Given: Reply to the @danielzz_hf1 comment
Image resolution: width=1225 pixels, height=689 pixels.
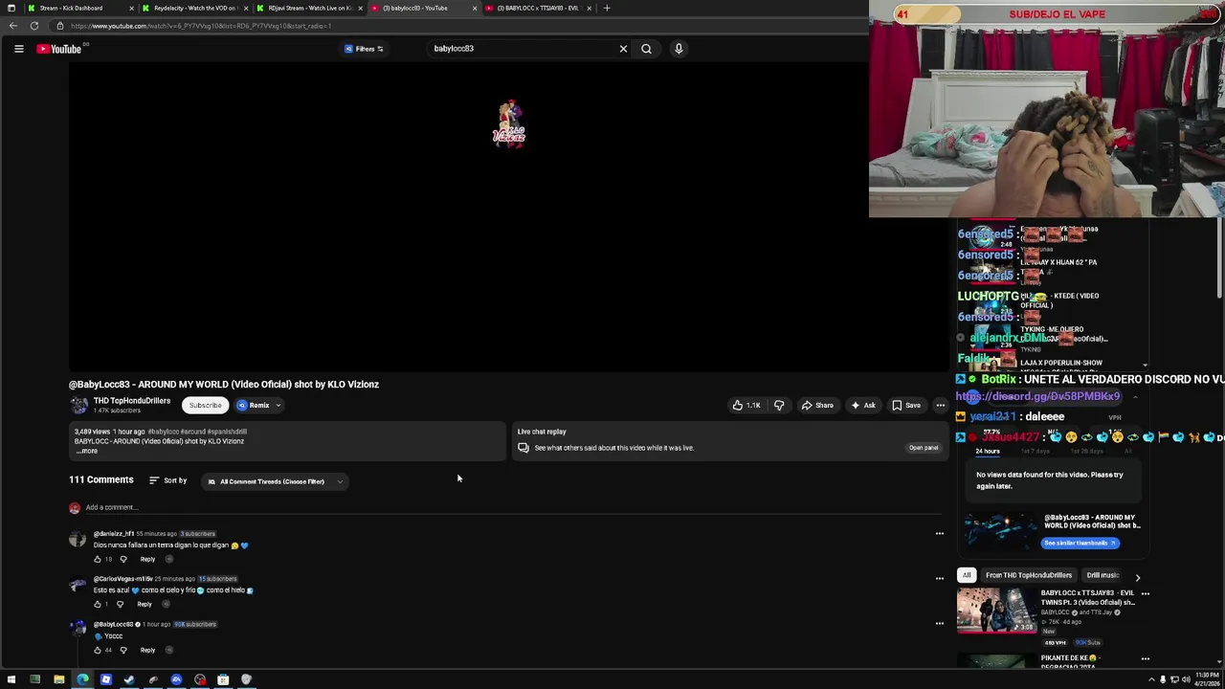Looking at the screenshot, I should [x=147, y=559].
